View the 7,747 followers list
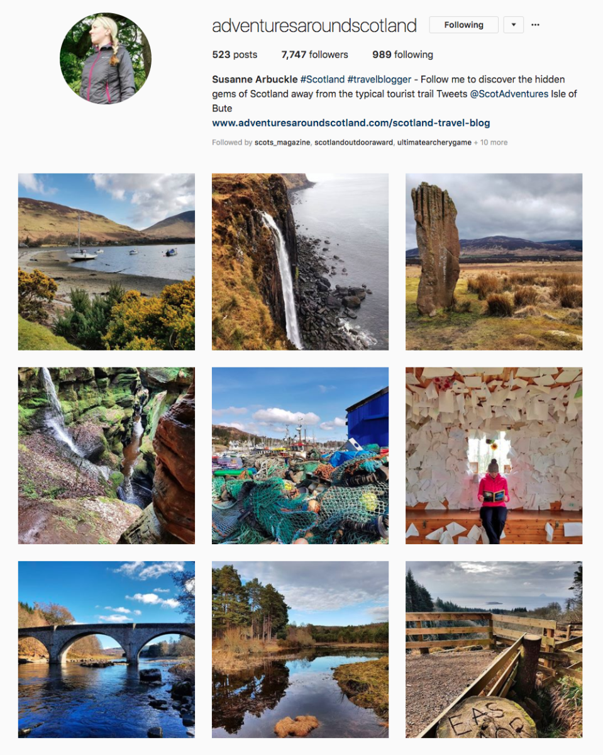Image resolution: width=603 pixels, height=755 pixels. 314,55
